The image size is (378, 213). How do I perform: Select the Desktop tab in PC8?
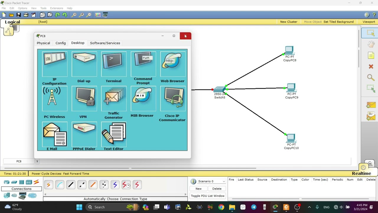tap(78, 43)
